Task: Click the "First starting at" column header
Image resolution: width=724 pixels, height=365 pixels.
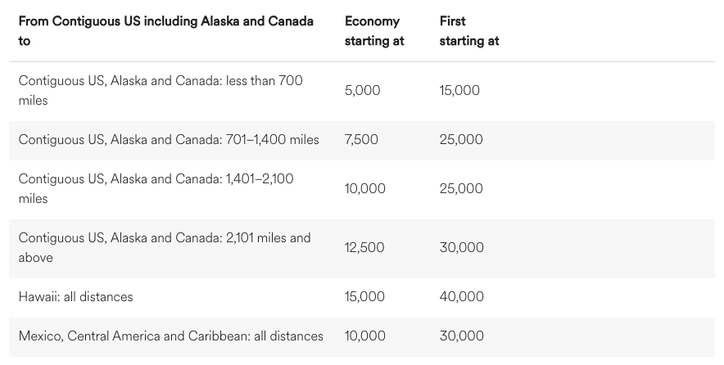Action: [x=469, y=30]
